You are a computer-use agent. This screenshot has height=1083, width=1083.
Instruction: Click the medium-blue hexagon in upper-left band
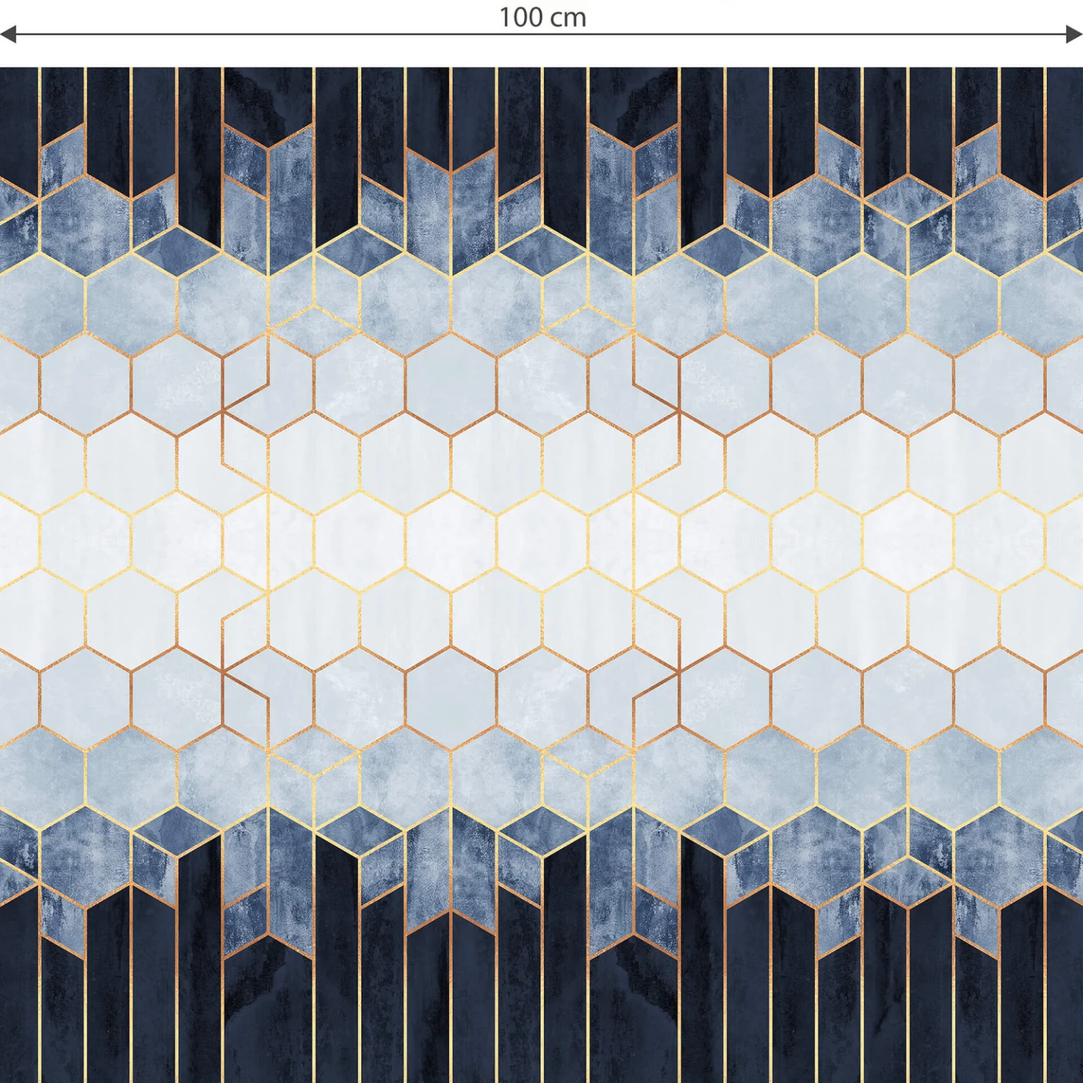(x=85, y=224)
